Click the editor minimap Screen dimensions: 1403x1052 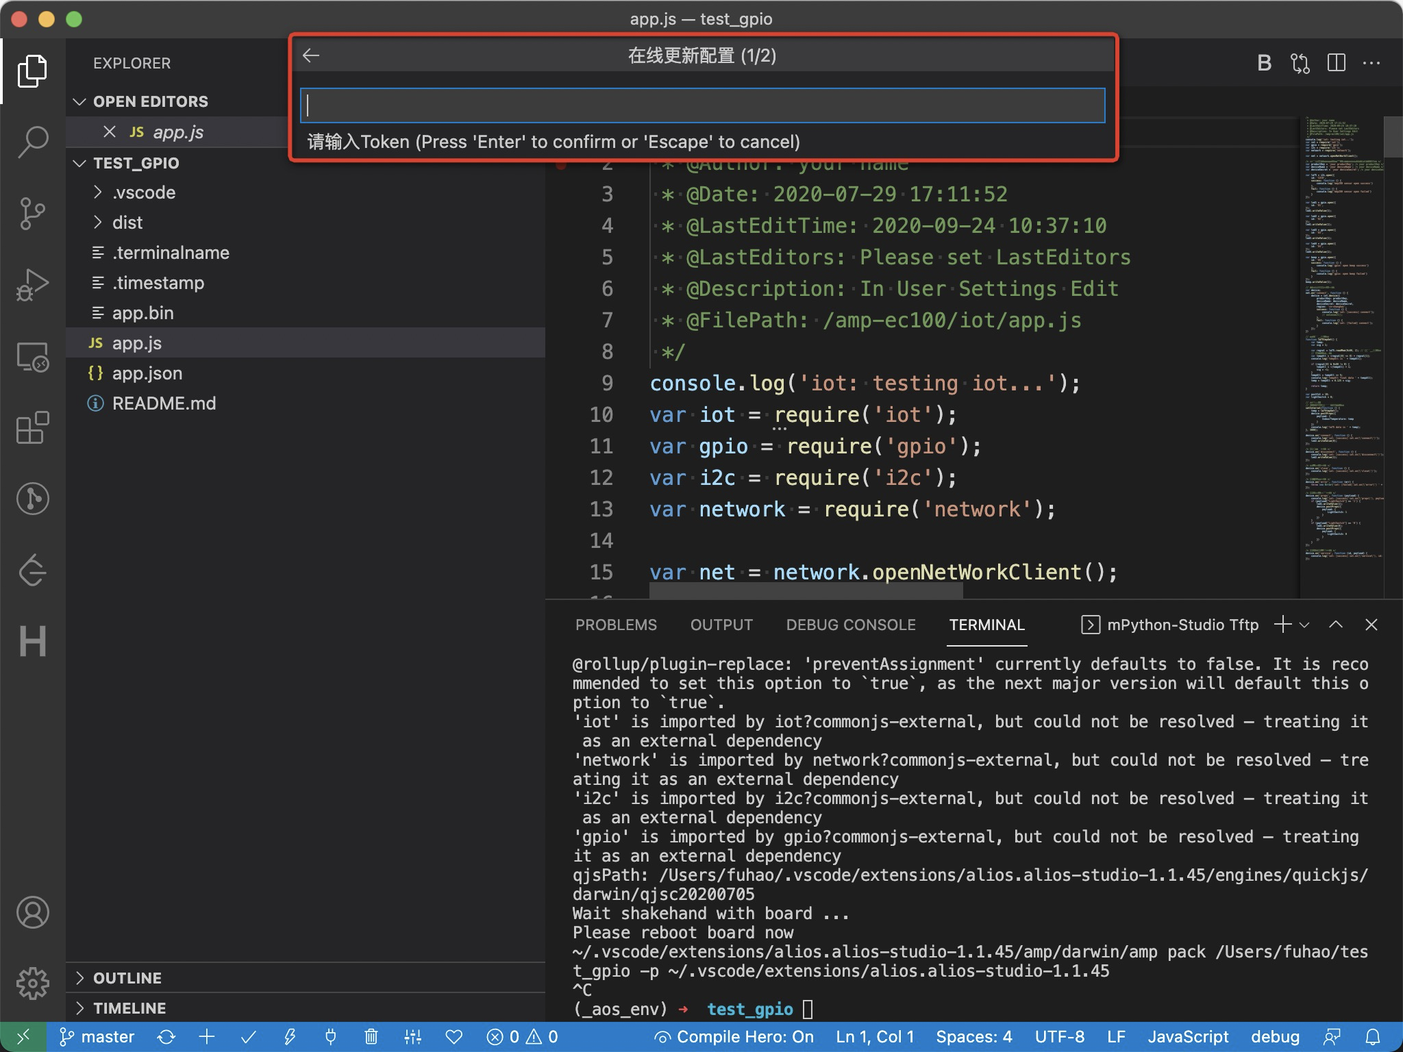coord(1343,356)
